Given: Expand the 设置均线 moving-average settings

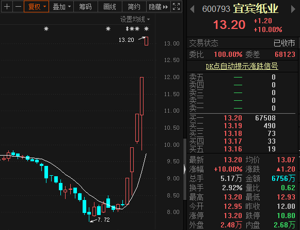Looking at the screenshot, I should click(x=135, y=19).
